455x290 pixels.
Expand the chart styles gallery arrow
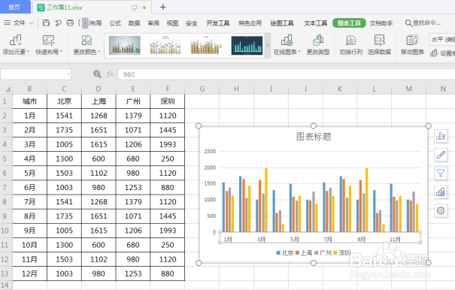point(268,46)
